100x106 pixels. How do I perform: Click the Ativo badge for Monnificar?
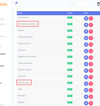[70, 96]
